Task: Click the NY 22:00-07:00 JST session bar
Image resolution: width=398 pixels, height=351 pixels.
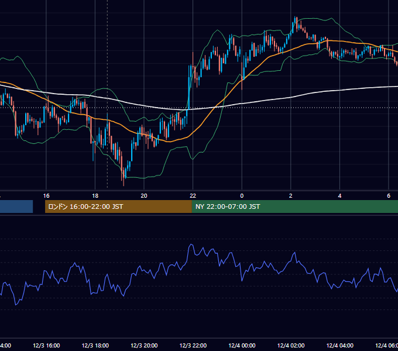Action: point(294,207)
